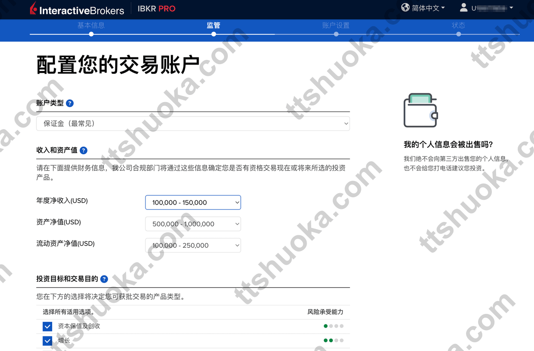Open help for 收入和资产值
534x351 pixels.
point(83,150)
